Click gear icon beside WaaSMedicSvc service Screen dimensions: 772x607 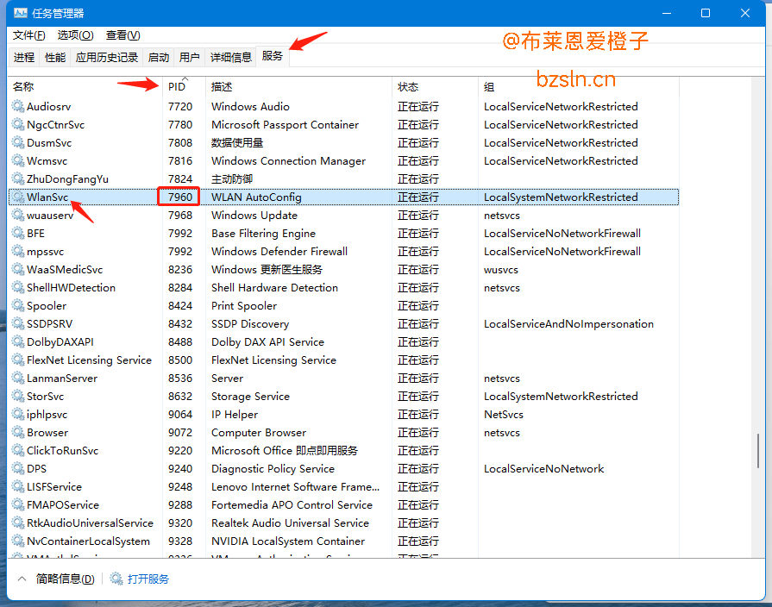coord(18,269)
